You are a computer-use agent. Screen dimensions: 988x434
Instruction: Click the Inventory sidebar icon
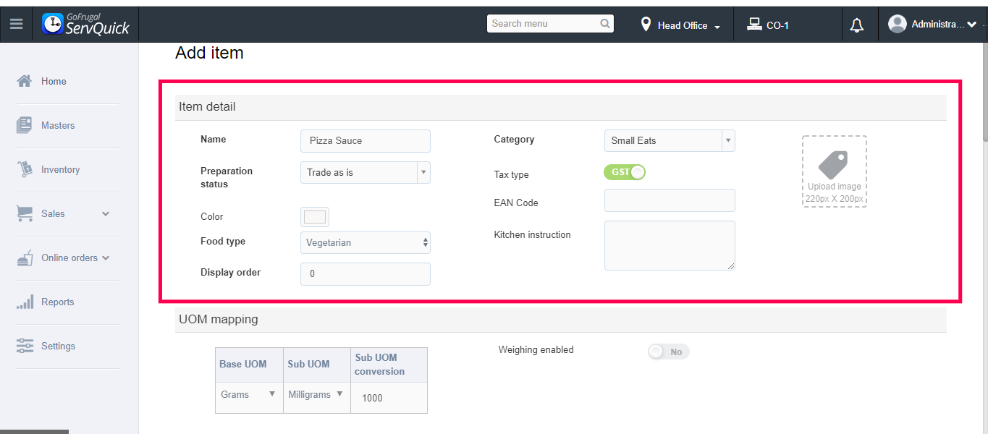25,169
